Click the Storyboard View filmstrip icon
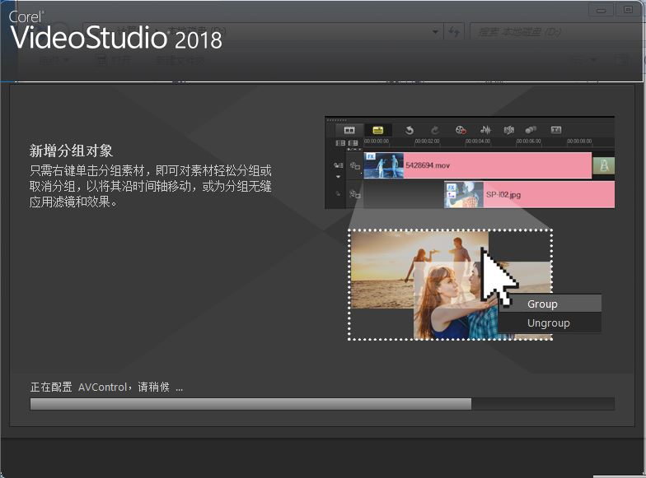646x478 pixels. [349, 130]
